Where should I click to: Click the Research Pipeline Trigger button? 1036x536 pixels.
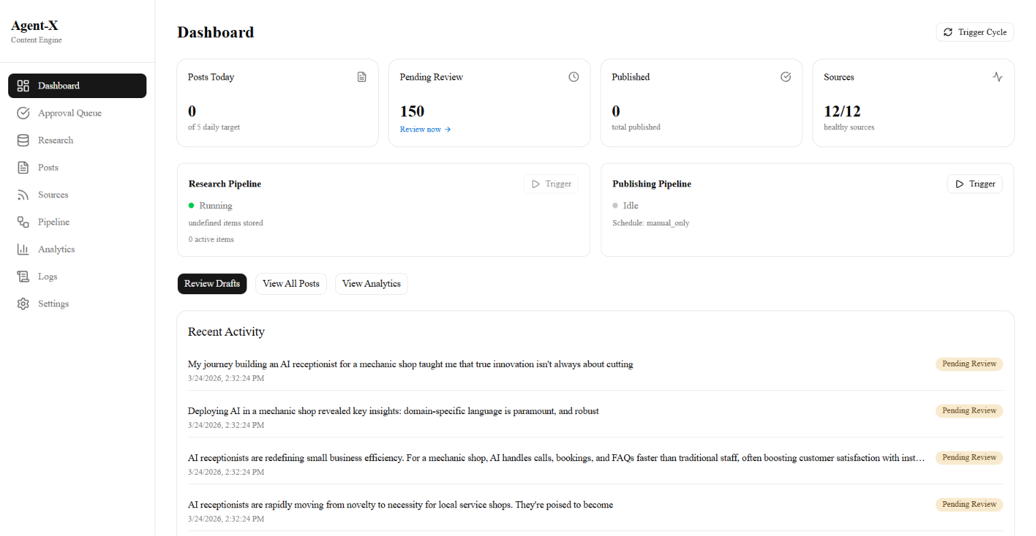[551, 184]
